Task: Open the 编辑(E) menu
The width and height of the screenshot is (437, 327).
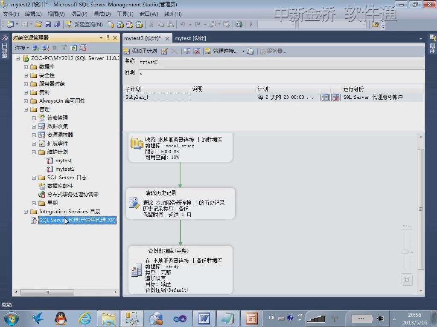Action: point(33,14)
